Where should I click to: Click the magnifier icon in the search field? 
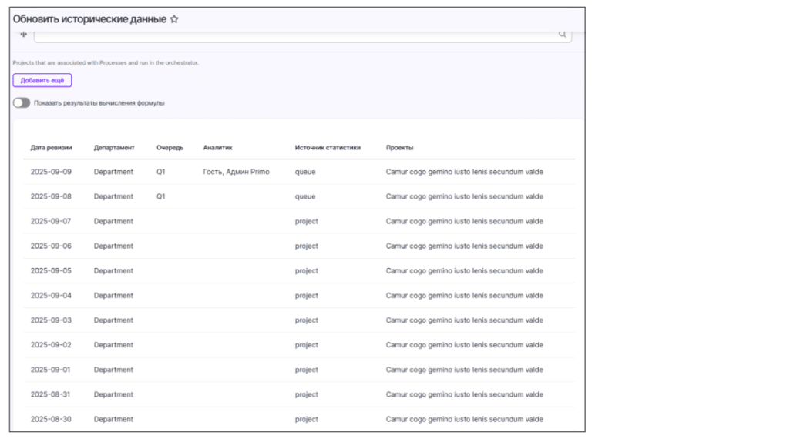point(562,35)
